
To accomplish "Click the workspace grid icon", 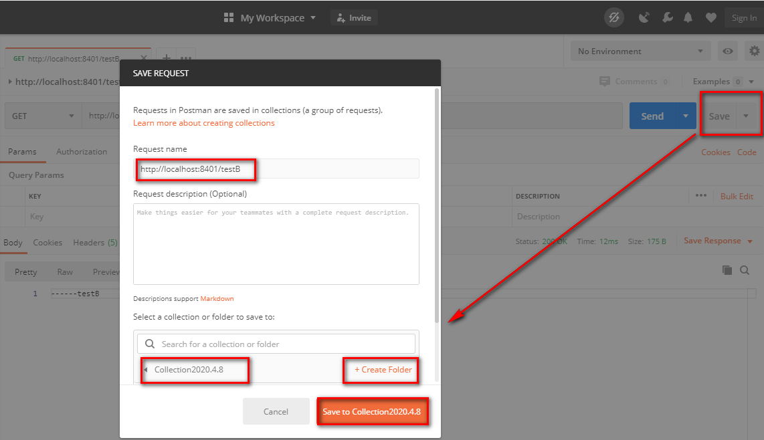I will point(229,18).
